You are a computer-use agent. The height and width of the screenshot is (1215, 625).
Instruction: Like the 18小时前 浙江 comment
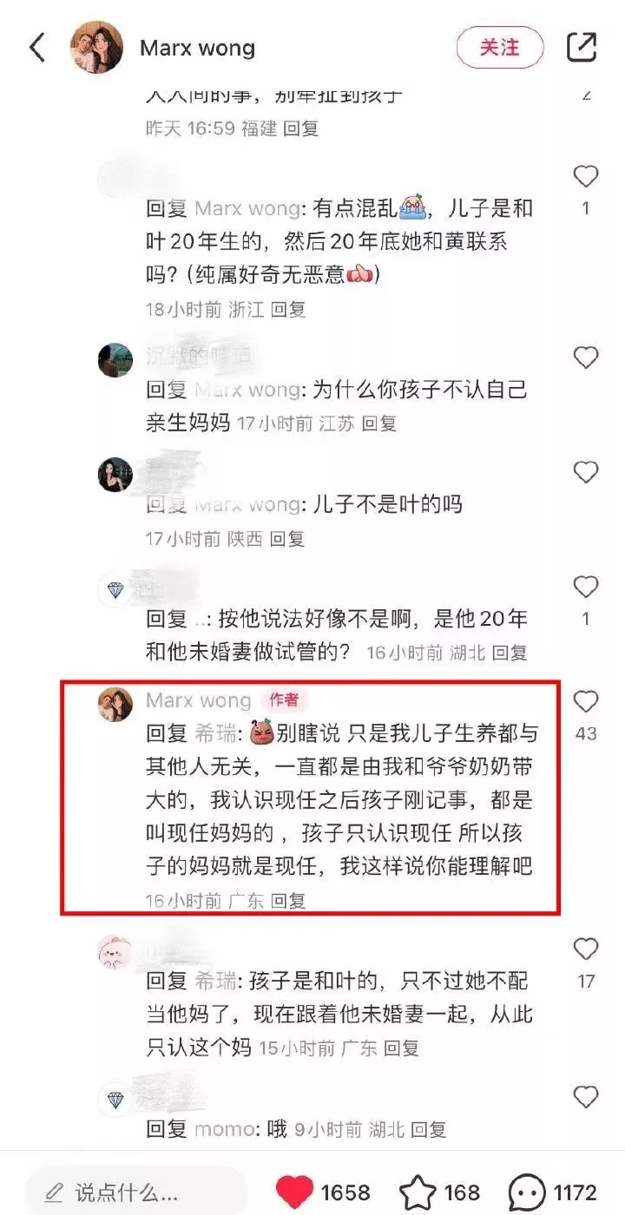586,177
